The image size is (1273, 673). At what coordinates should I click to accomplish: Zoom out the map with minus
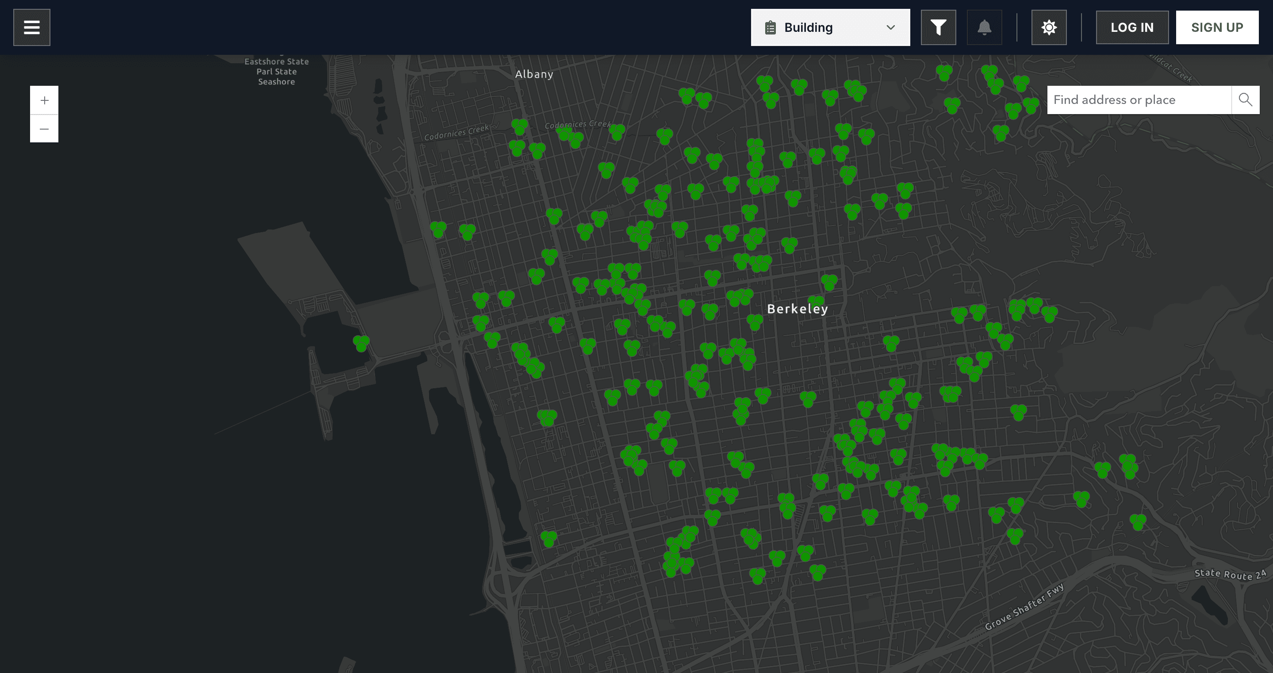(x=45, y=129)
